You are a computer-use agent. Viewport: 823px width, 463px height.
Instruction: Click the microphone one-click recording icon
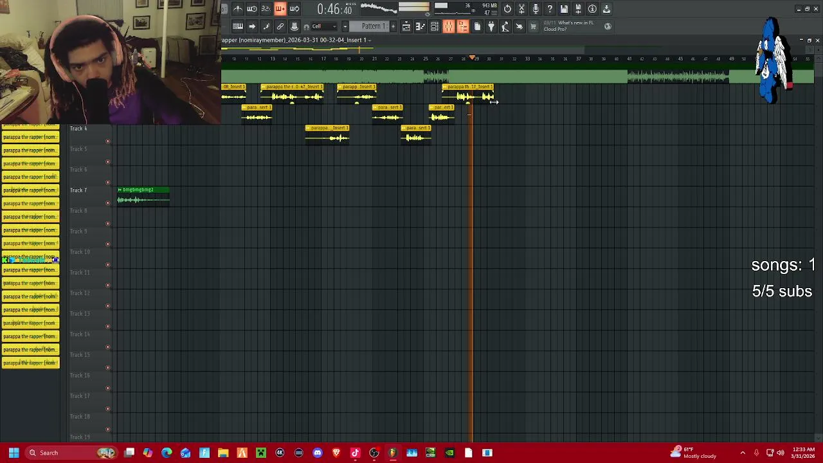pyautogui.click(x=536, y=9)
